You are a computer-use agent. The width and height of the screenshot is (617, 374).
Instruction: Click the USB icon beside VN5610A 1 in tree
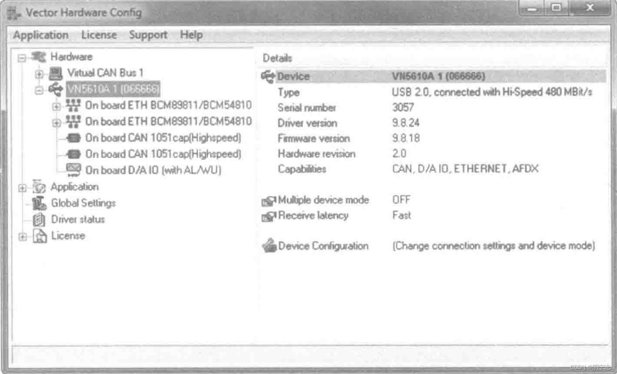(x=56, y=89)
